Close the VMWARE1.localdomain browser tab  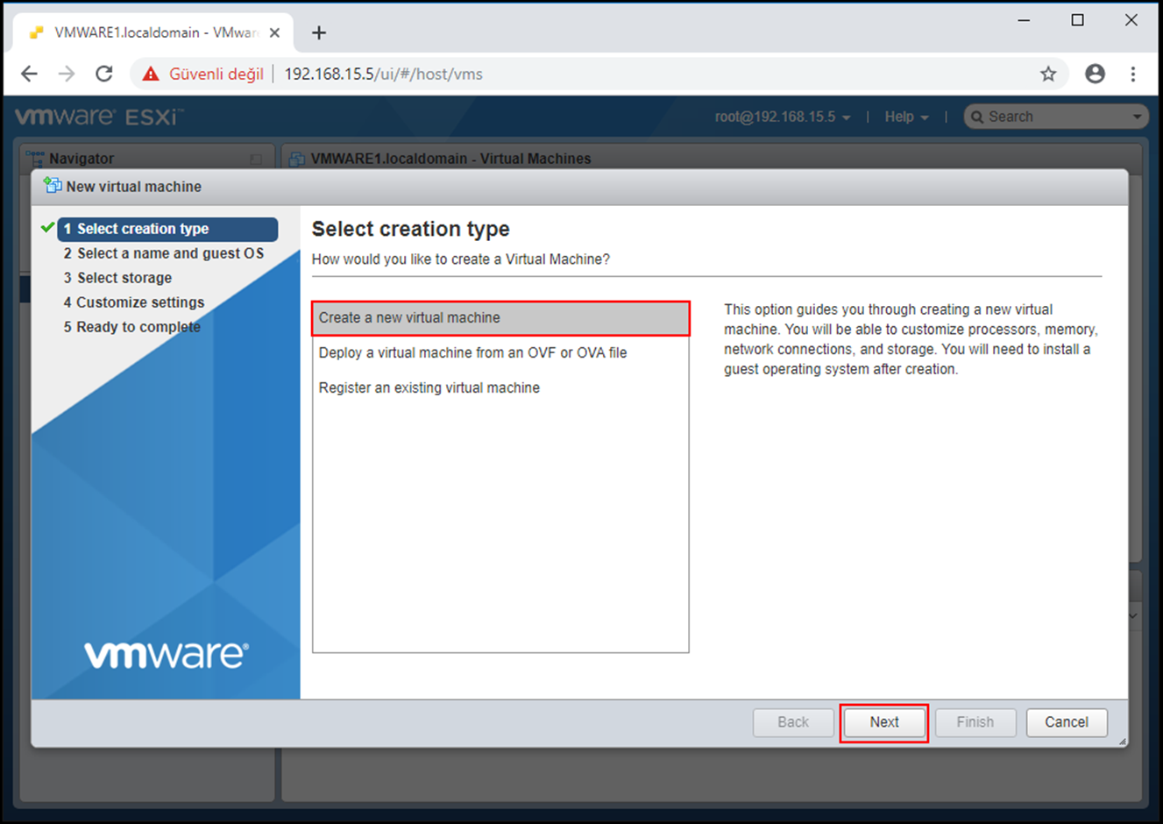coord(274,32)
